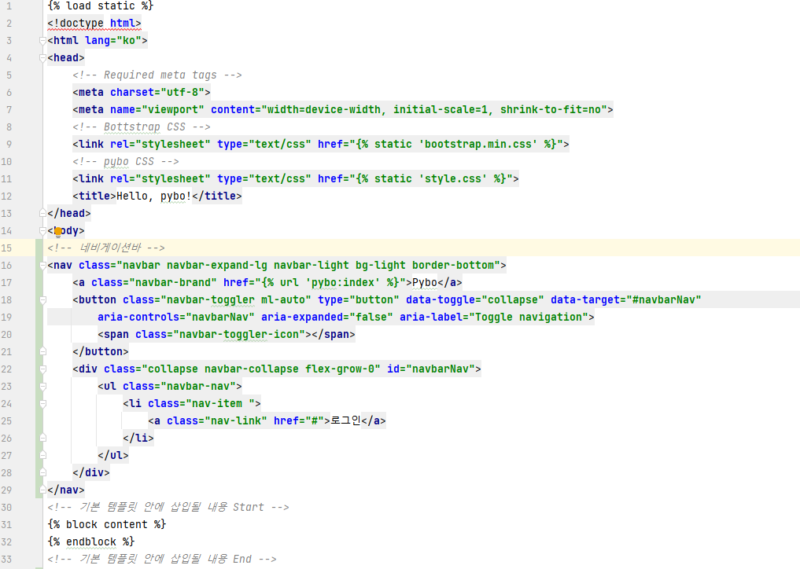Collapse the navbarNav div fold marker on line 22
The height and width of the screenshot is (569, 800).
pyautogui.click(x=42, y=369)
